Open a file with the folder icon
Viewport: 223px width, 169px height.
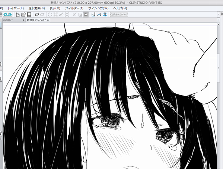point(23,15)
